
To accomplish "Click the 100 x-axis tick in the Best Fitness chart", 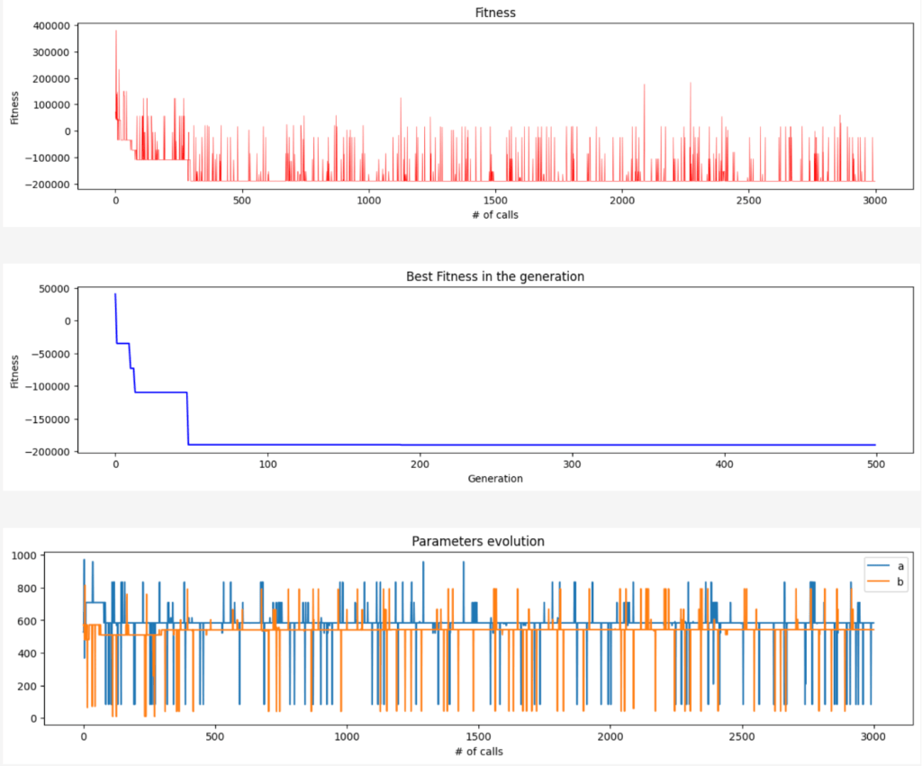I will (267, 464).
